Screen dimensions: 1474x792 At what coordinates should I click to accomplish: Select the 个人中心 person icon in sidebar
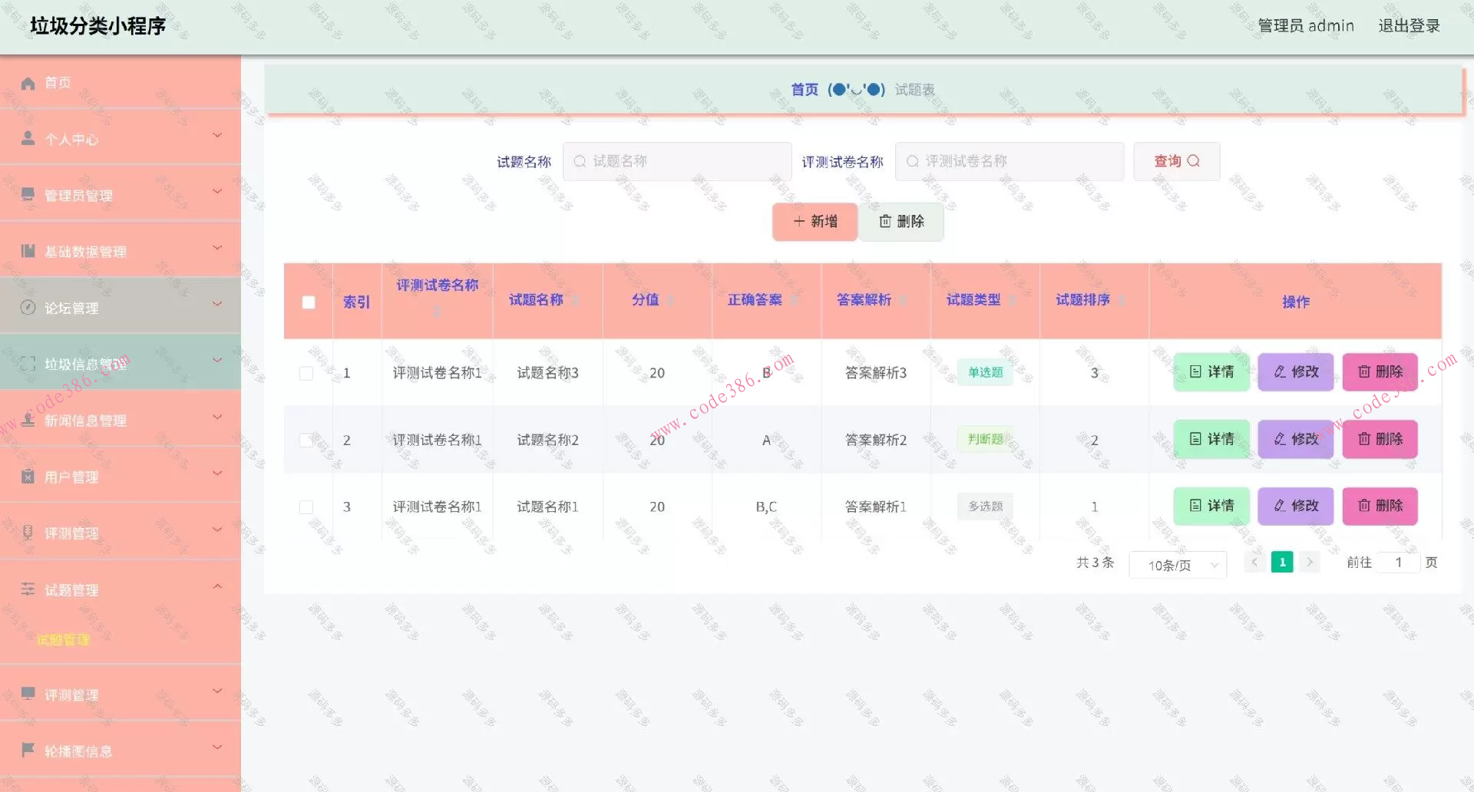click(28, 139)
